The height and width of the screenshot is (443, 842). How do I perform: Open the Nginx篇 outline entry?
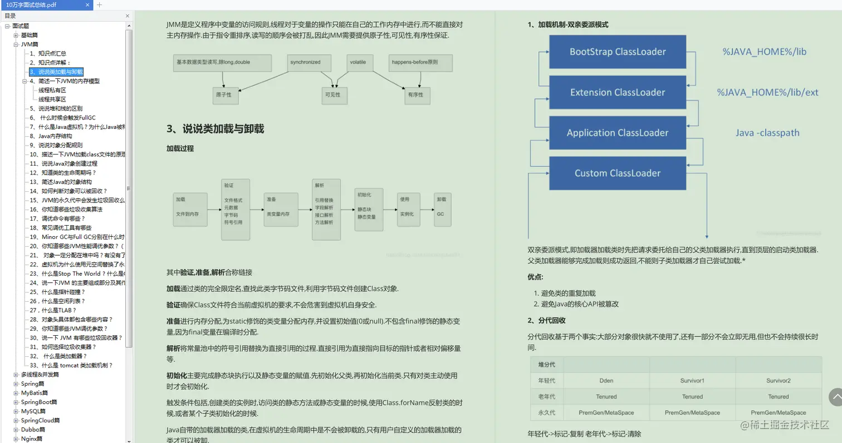[x=31, y=439]
